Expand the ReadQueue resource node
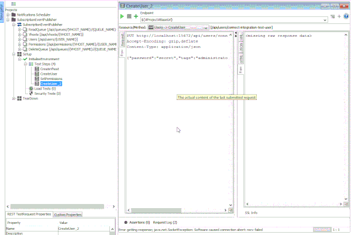Viewport: 351px width, 235px height. tap(19, 29)
